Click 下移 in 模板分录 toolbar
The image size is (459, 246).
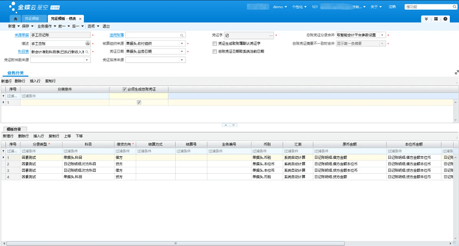(79, 136)
